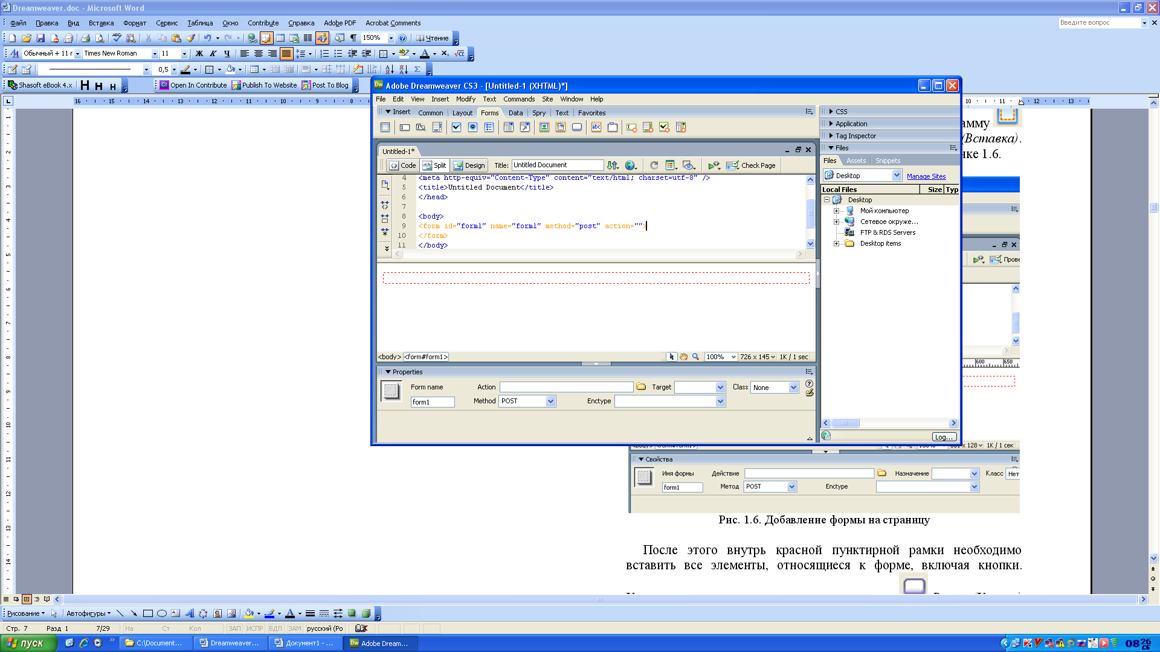The image size is (1160, 652).
Task: Switch to Layout insert tab
Action: (462, 113)
